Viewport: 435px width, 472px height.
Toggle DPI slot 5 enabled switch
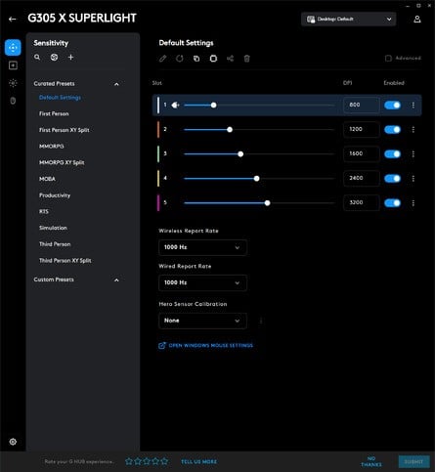pos(392,203)
